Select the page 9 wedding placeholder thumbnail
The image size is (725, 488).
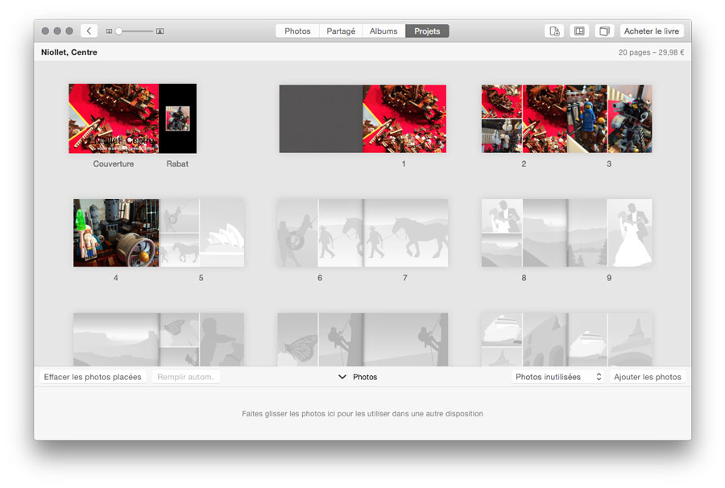(x=610, y=233)
